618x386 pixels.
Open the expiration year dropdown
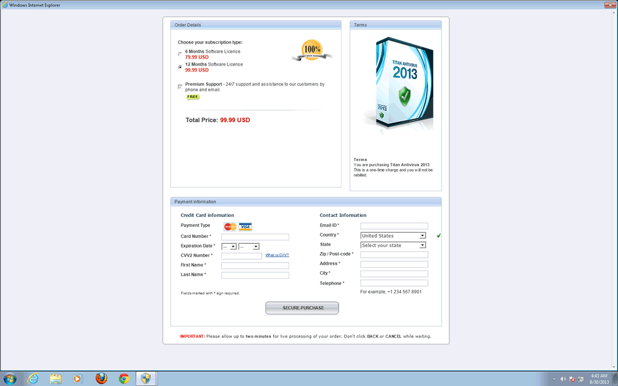(249, 246)
